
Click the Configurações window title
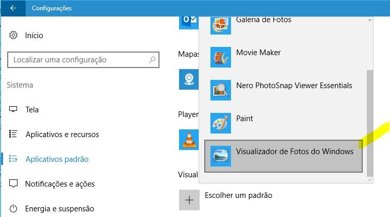click(x=52, y=8)
